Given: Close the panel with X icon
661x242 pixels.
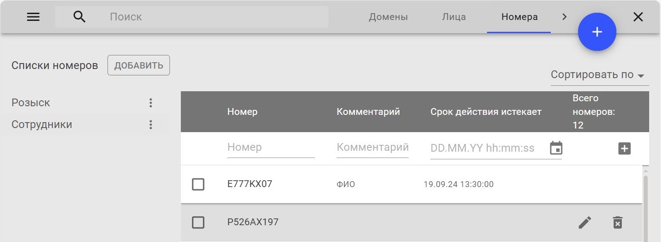Looking at the screenshot, I should 638,17.
